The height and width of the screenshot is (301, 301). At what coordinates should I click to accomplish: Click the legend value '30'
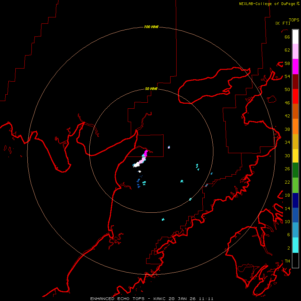click(287, 156)
